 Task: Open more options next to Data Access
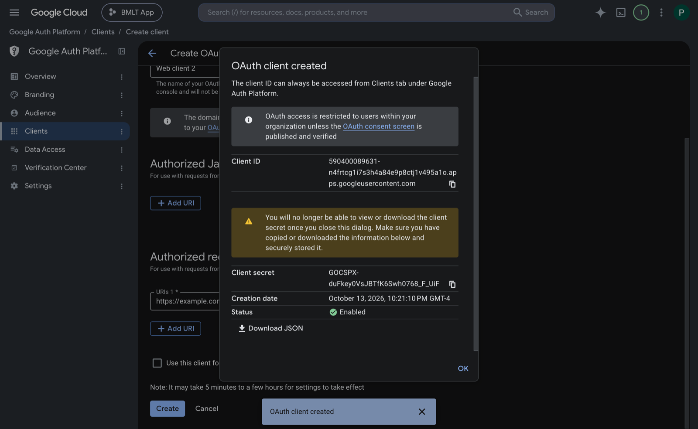tap(122, 150)
